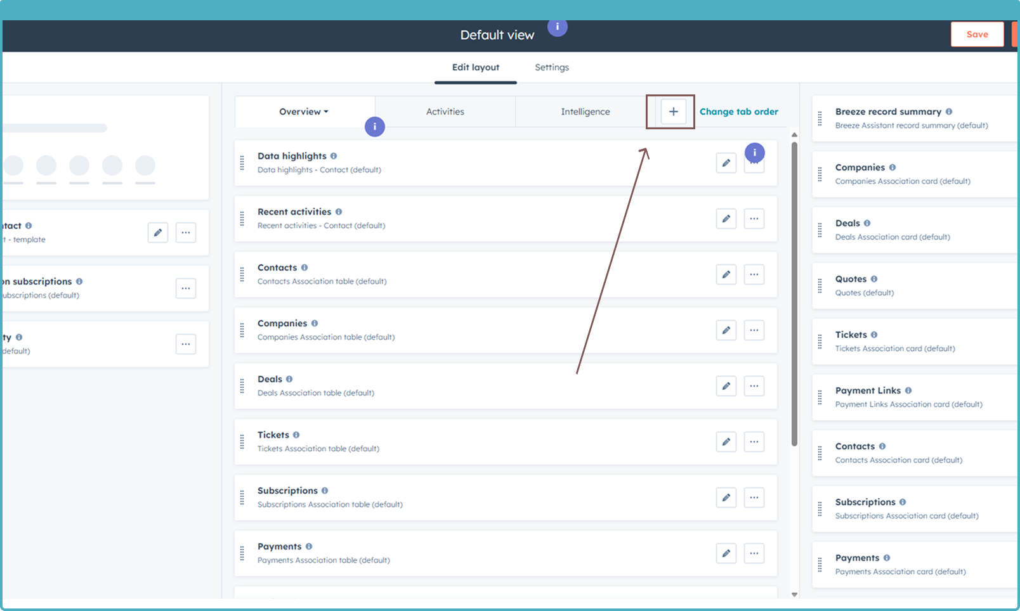The image size is (1020, 611).
Task: Open the three-dot menu for Contacts card
Action: (754, 274)
